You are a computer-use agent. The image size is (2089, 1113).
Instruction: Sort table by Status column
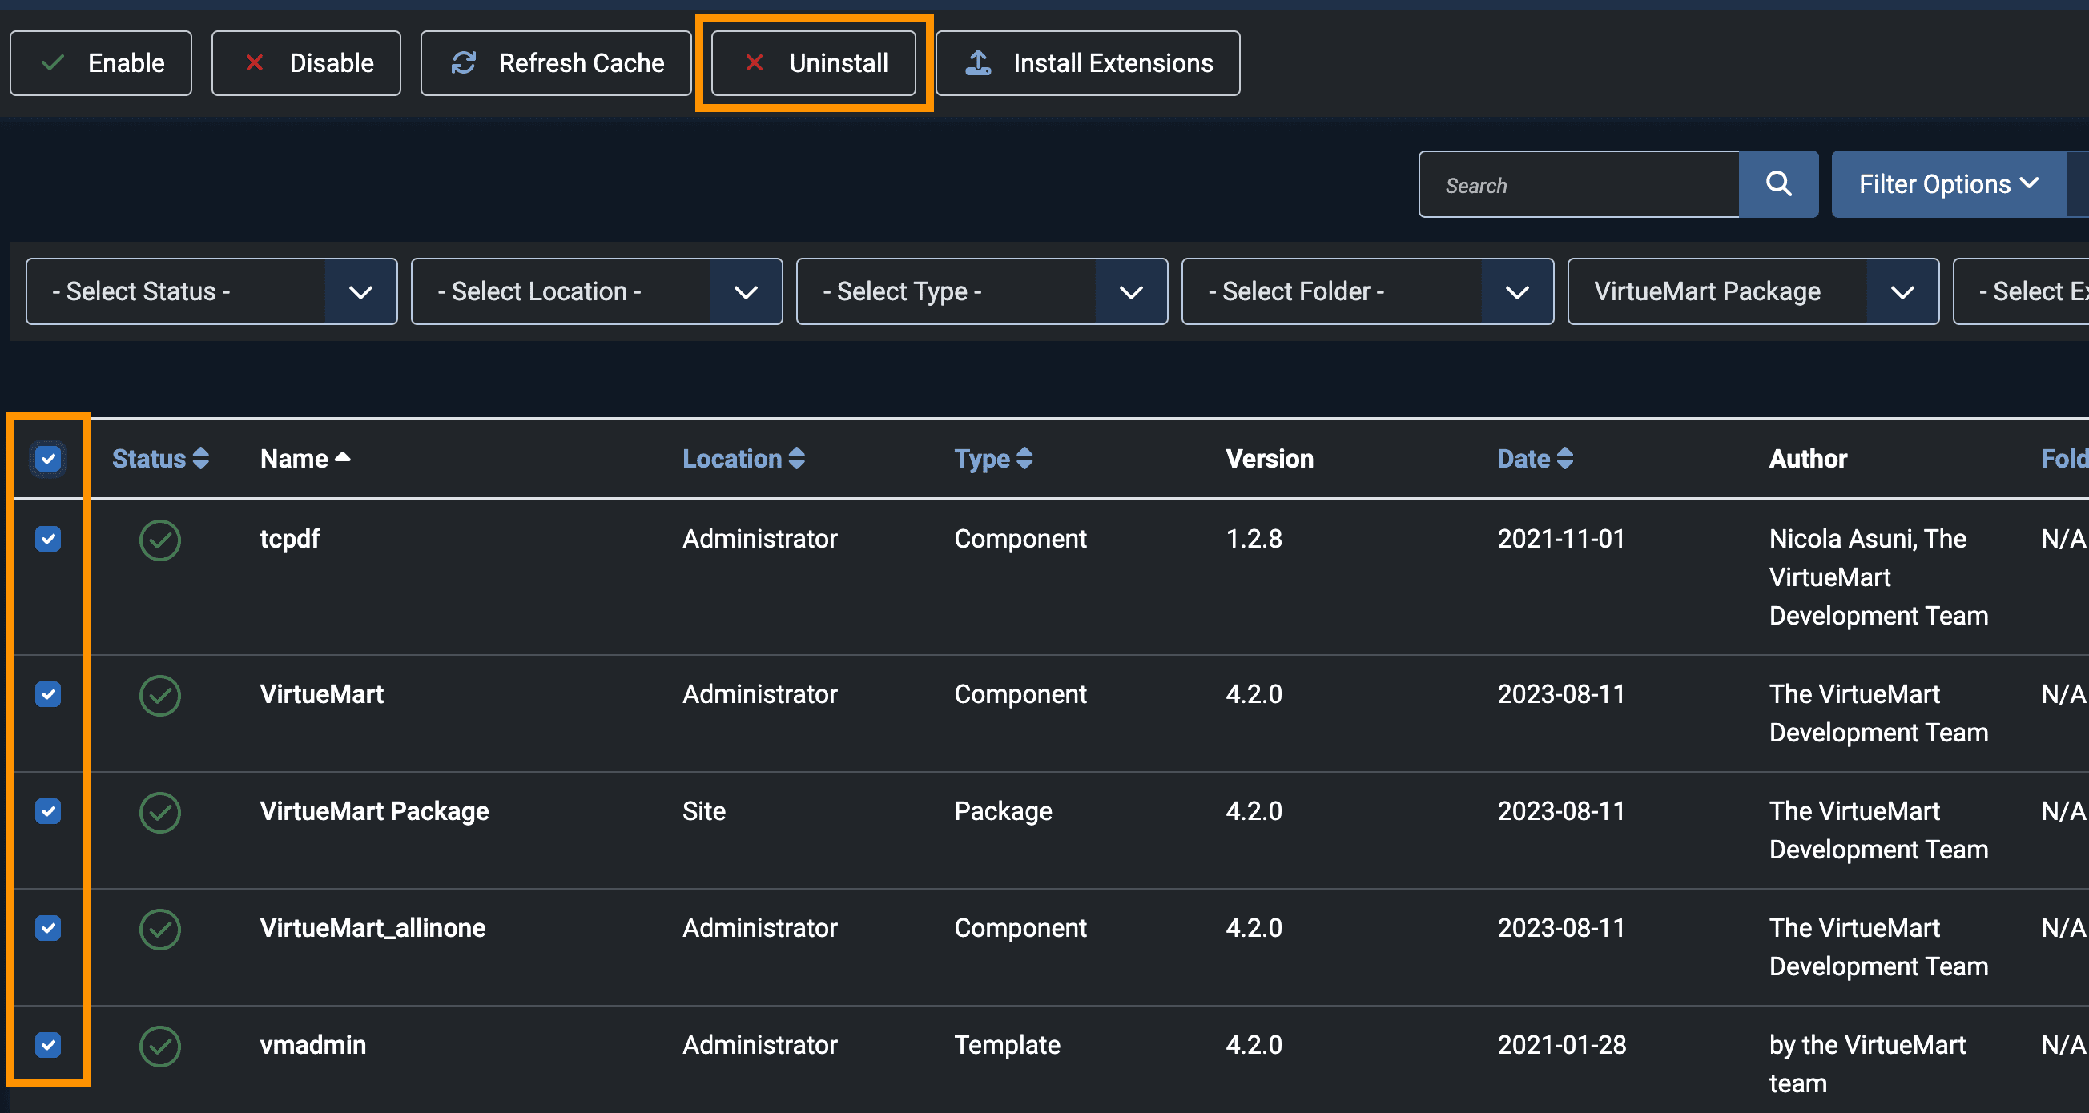tap(160, 459)
